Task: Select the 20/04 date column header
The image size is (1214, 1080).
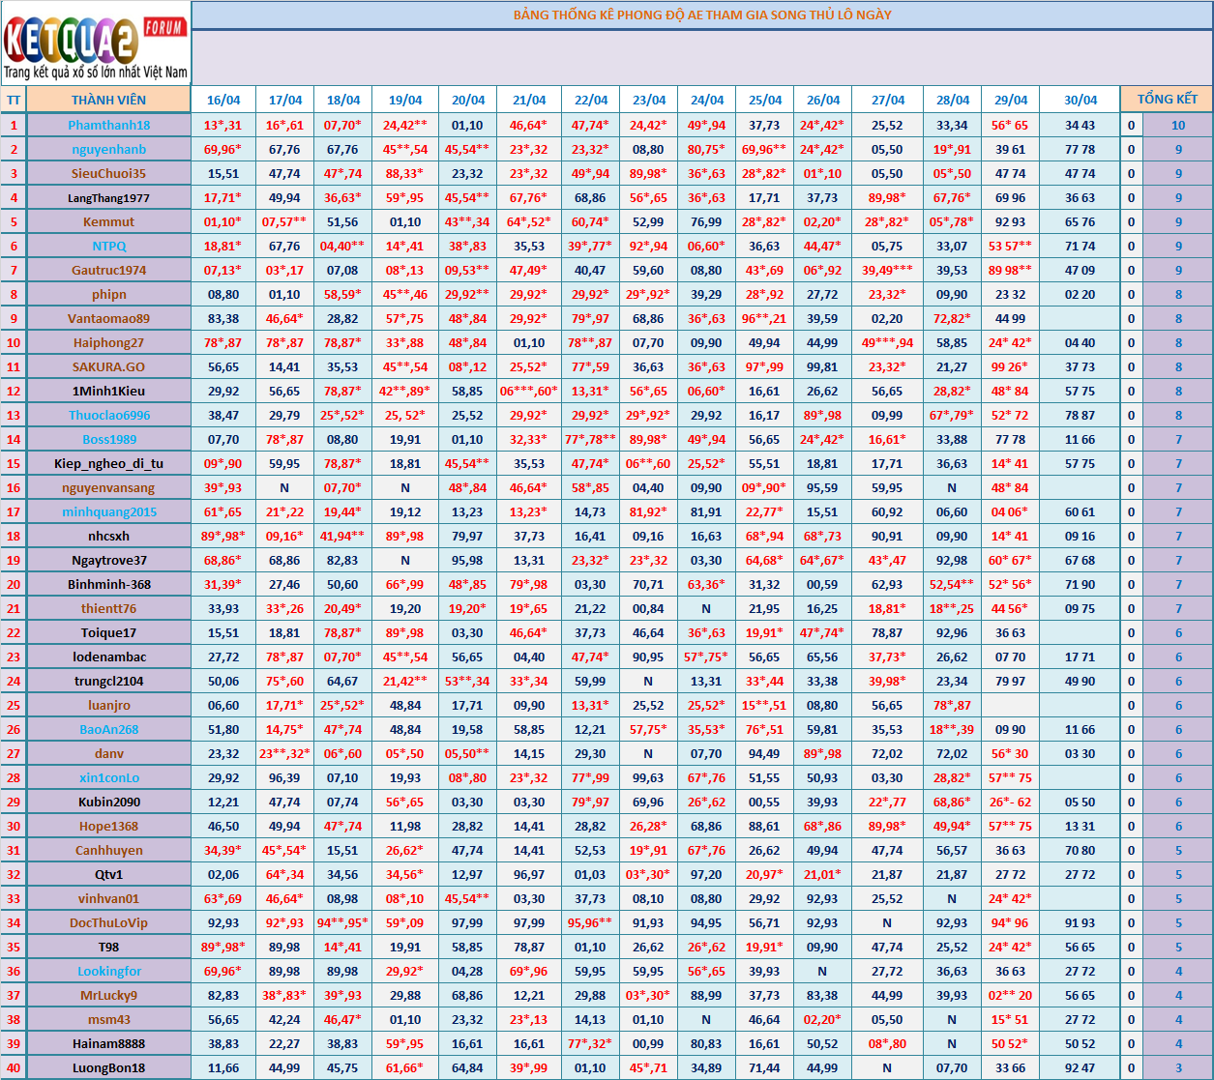Action: click(x=468, y=100)
